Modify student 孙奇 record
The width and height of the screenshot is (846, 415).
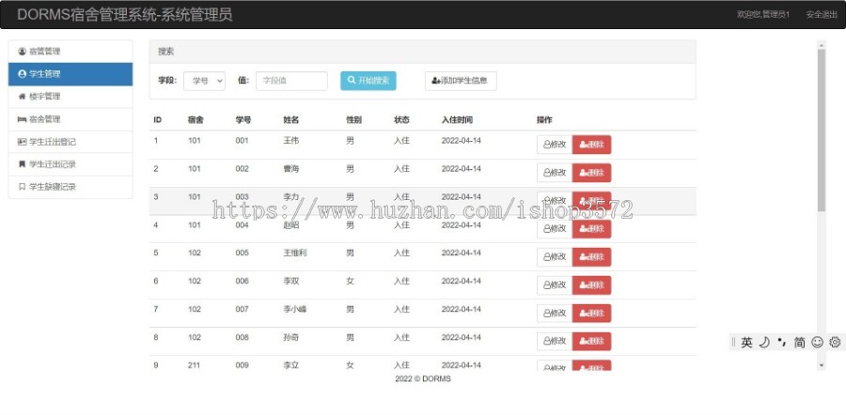(x=555, y=341)
